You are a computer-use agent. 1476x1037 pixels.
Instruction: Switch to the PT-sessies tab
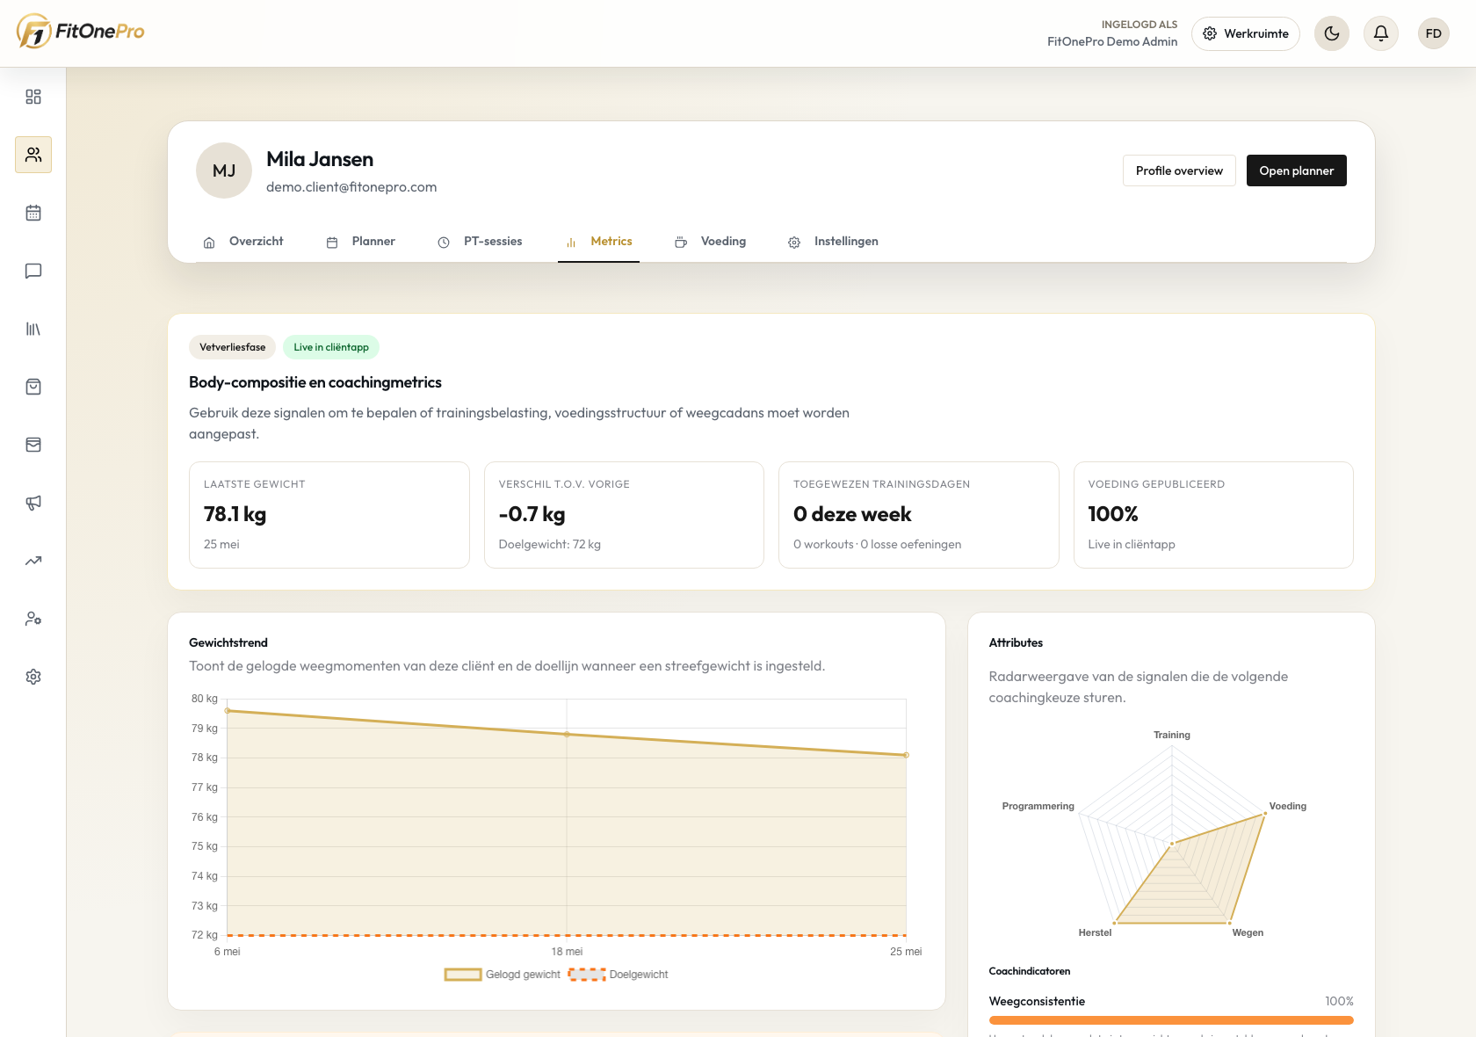[481, 242]
